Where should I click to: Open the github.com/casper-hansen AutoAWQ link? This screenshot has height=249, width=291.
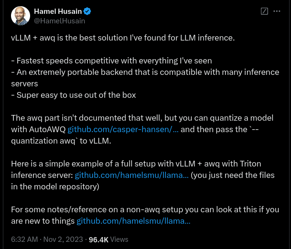tap(123, 129)
